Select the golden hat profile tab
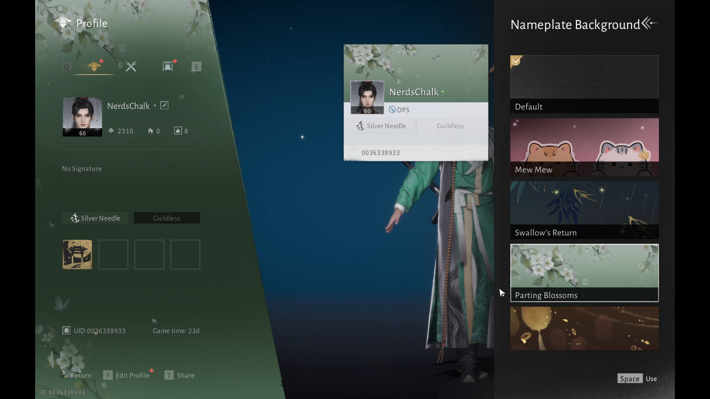710x399 pixels. coord(94,66)
